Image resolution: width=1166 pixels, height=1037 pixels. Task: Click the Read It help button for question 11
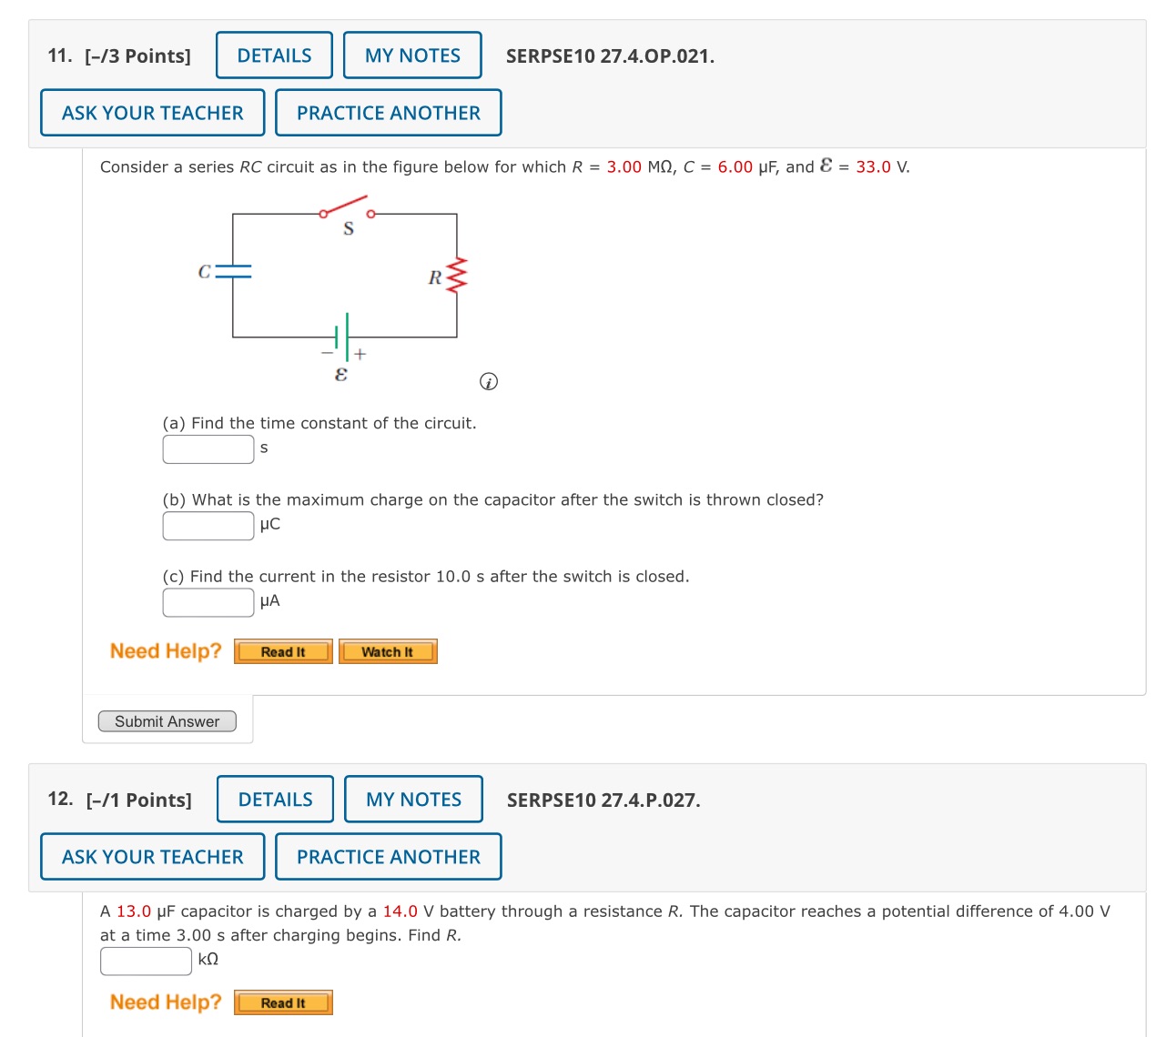click(283, 651)
